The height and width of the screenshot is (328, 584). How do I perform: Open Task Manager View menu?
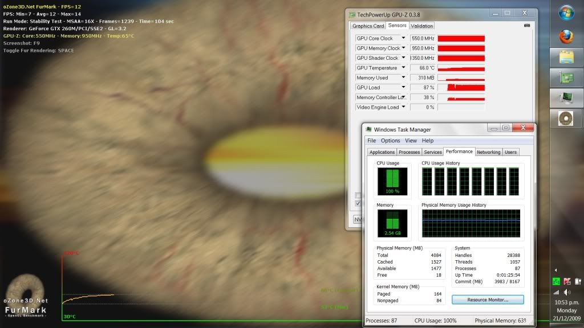411,141
